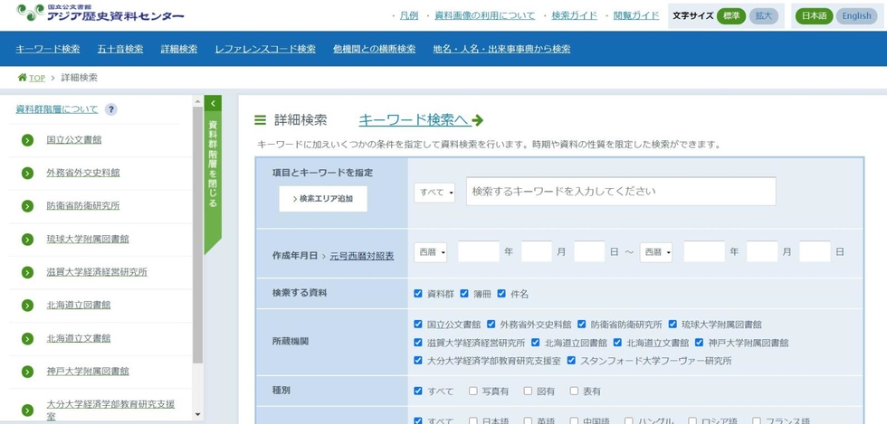Uncheck 北海道立文書館 in 所蔵機関
Viewport: 887px width, 424px height.
pos(617,343)
